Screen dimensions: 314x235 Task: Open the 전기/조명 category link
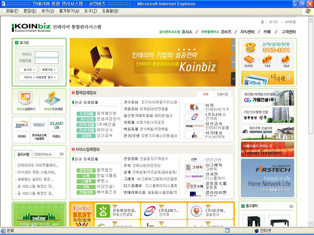click(131, 136)
